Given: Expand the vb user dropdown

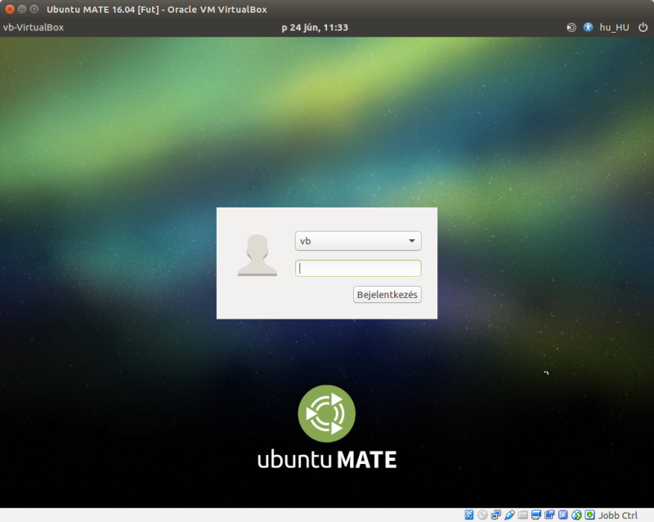Looking at the screenshot, I should click(x=358, y=241).
